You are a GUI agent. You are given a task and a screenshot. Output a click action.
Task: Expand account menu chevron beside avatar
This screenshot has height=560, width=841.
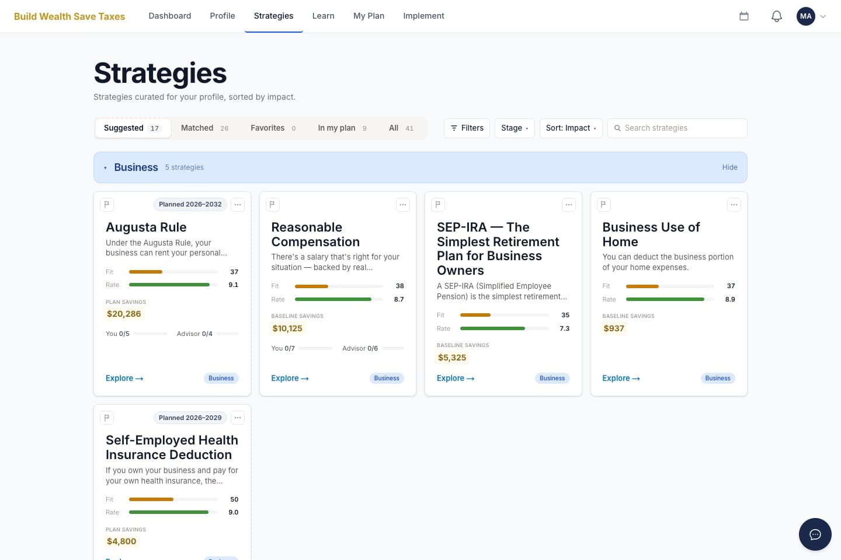823,16
